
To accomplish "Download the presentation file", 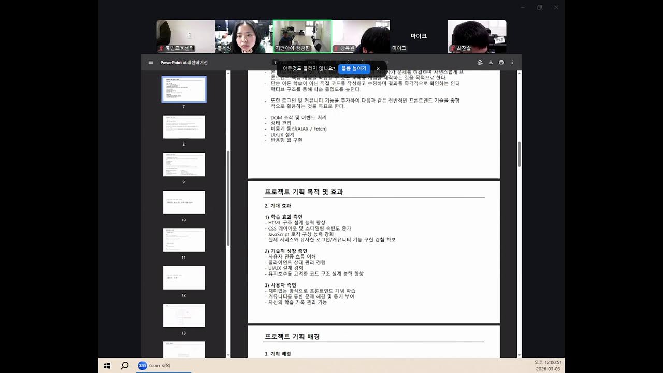I will pyautogui.click(x=491, y=62).
